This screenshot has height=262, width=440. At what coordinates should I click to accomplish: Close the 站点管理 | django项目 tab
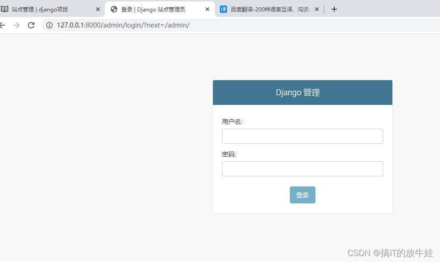coord(98,9)
